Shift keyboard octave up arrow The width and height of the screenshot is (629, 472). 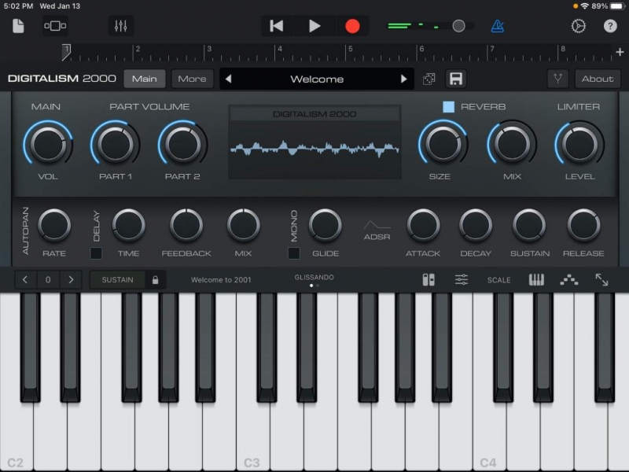pos(71,280)
